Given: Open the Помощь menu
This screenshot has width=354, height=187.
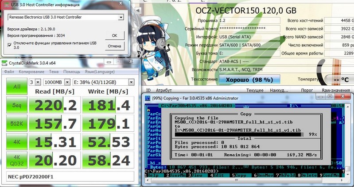Looking at the screenshot, I should tap(72, 72).
